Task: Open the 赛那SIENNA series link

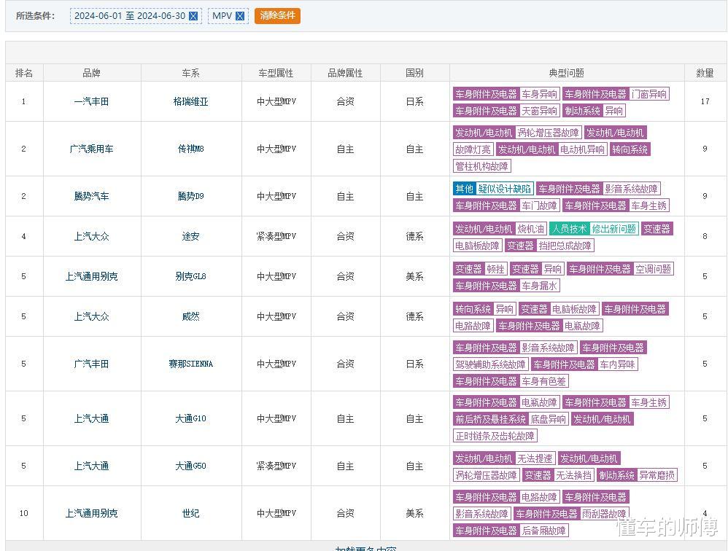Action: (191, 364)
